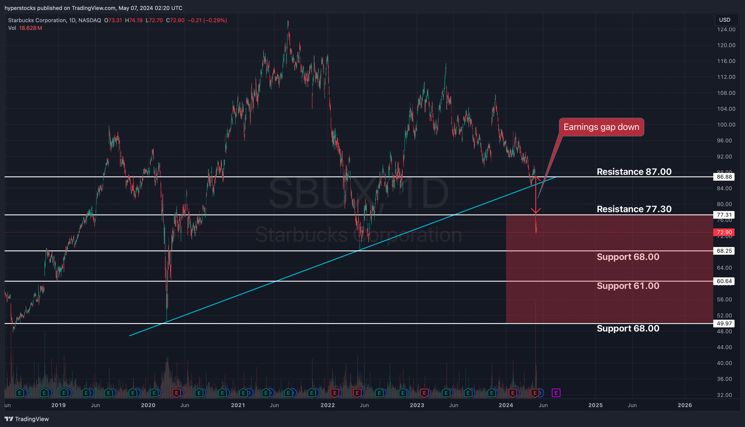
Task: Click the "Support 61.00" text annotation
Action: 628,286
